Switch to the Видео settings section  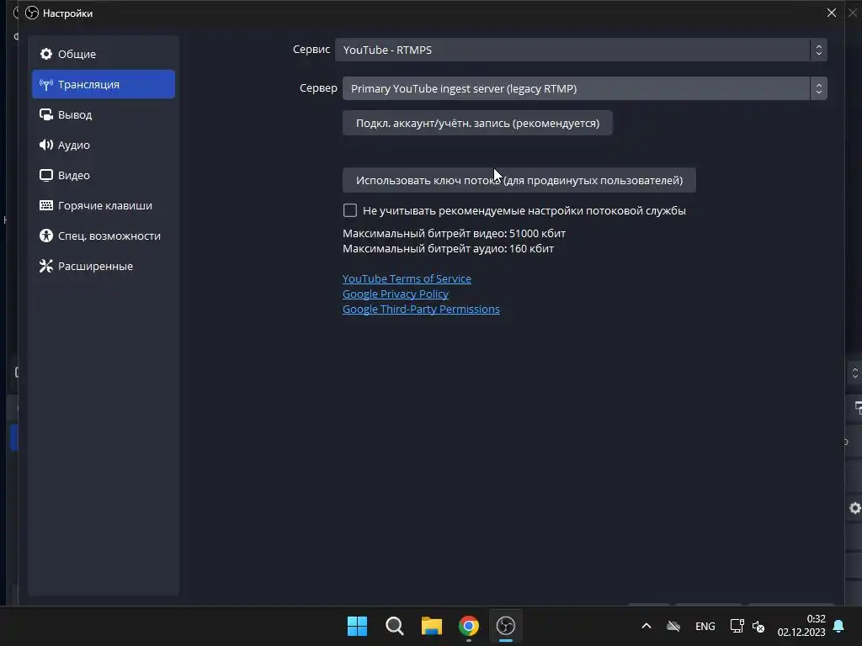click(104, 175)
